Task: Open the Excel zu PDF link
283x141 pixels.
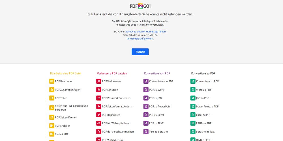Action: point(203,115)
